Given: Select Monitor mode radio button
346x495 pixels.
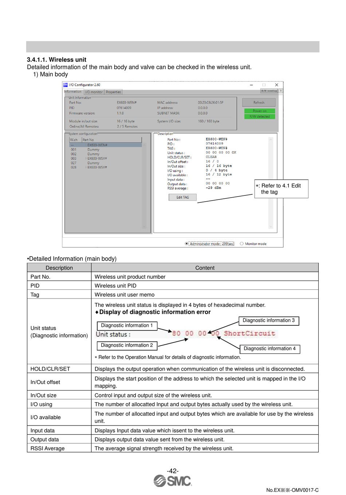Looking at the screenshot, I should 242,244.
